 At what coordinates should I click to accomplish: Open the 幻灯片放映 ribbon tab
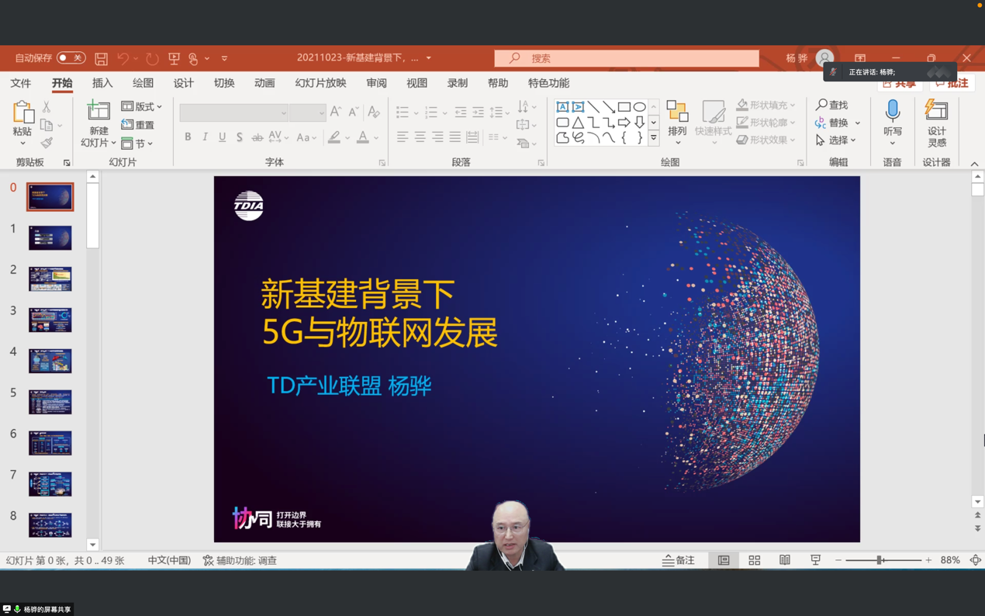pyautogui.click(x=320, y=83)
